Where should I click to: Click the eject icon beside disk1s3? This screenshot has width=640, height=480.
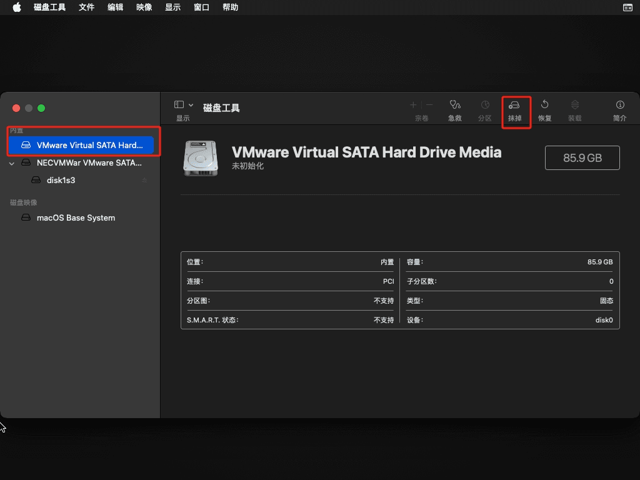(144, 181)
